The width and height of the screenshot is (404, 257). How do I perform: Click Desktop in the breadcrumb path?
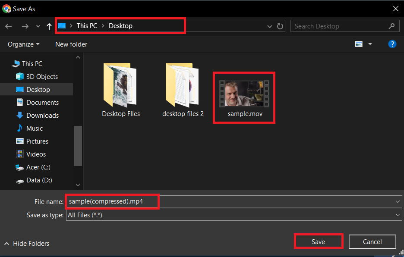click(x=120, y=26)
